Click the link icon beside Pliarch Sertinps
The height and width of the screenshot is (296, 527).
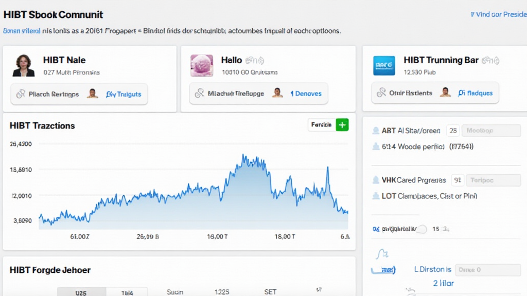(21, 94)
